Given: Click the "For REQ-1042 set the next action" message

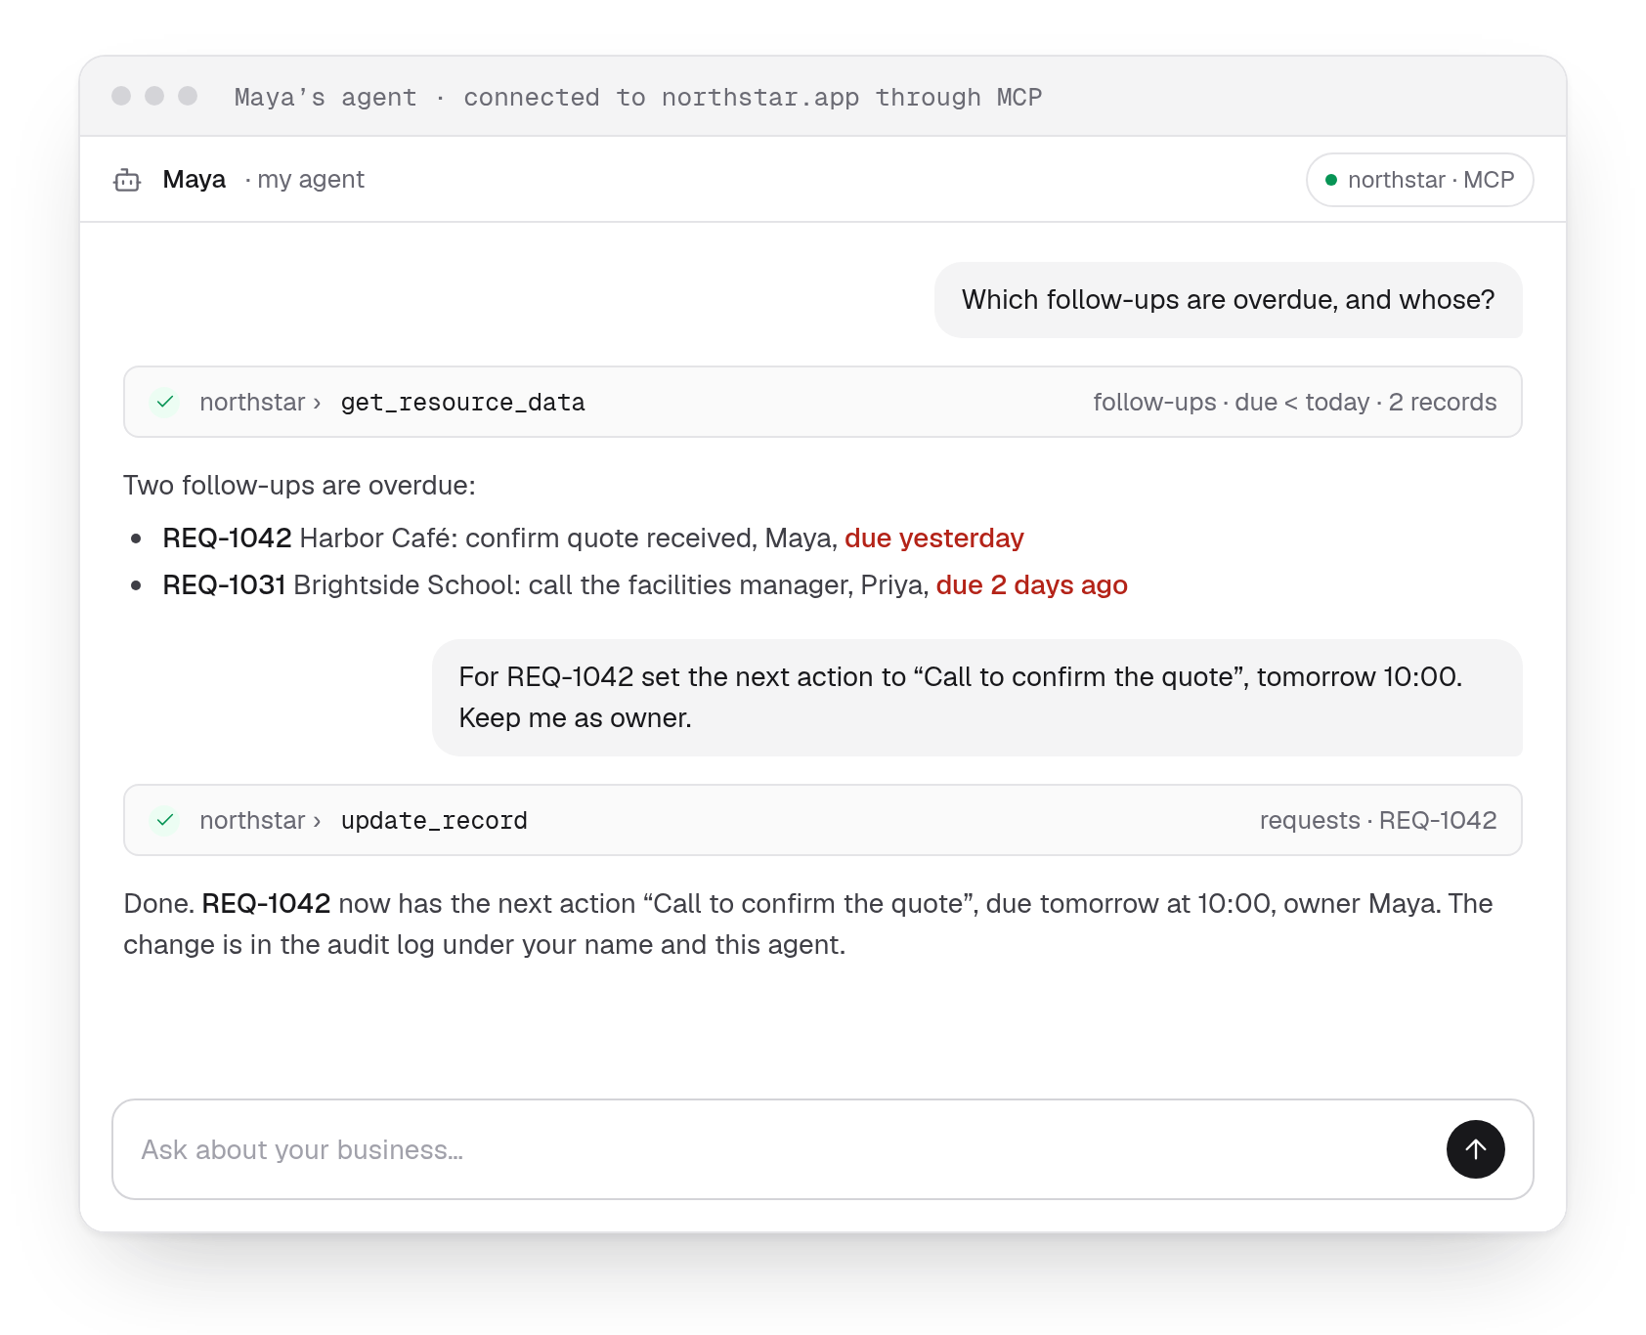Looking at the screenshot, I should pyautogui.click(x=976, y=697).
